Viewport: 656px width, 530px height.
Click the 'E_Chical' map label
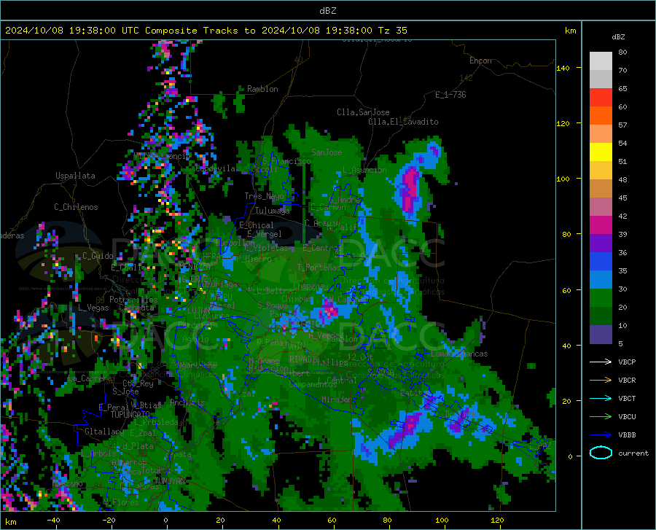coord(257,225)
